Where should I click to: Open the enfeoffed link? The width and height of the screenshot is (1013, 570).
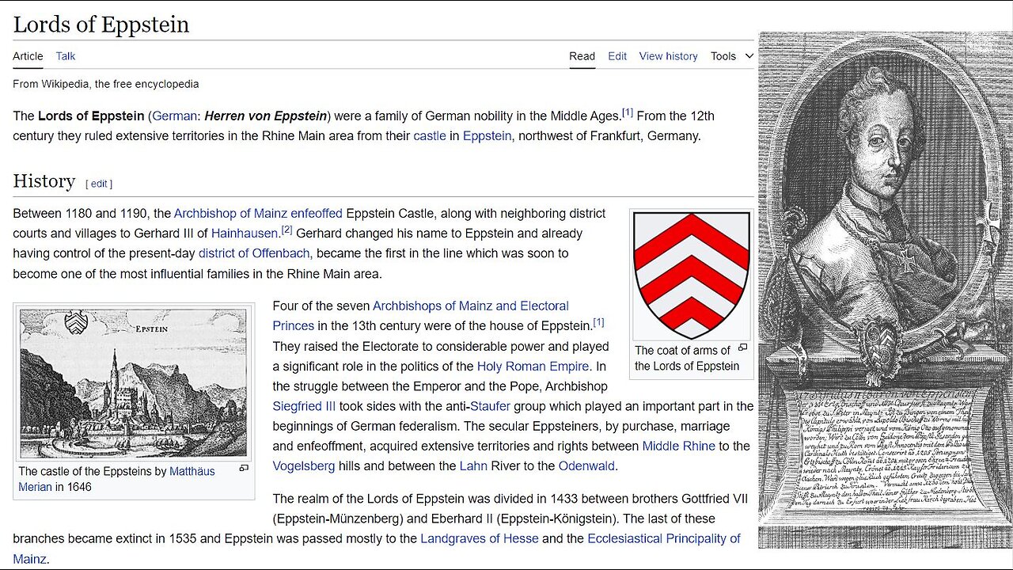316,213
